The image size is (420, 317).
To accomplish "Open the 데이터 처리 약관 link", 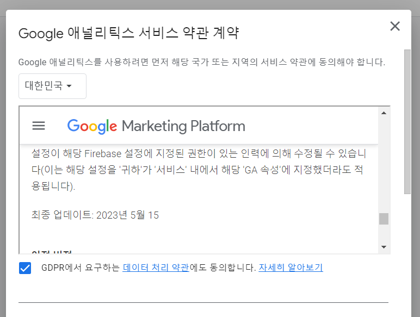I will (x=156, y=268).
